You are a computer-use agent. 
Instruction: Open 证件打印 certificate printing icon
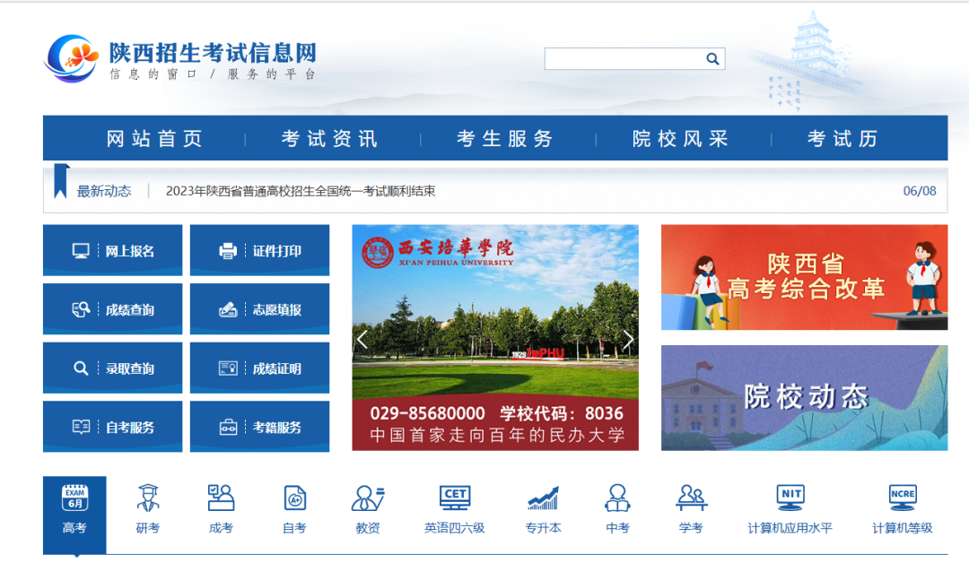259,250
